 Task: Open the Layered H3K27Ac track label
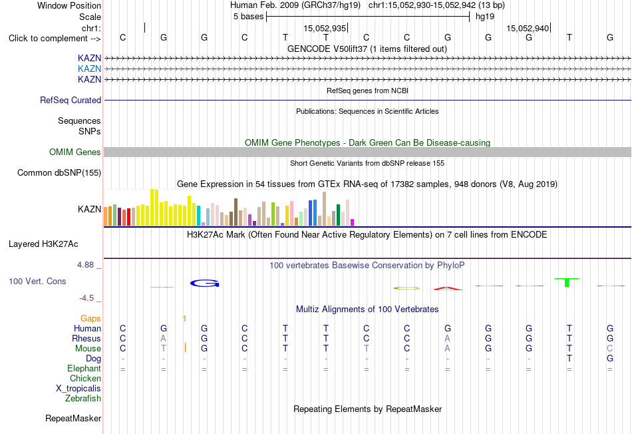[43, 244]
